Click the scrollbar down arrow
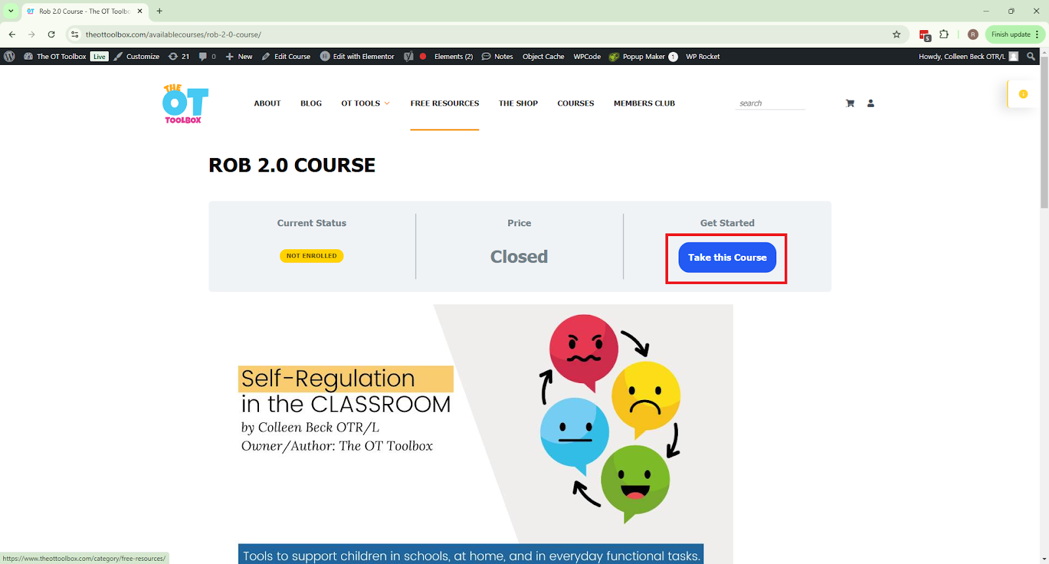The image size is (1049, 564). click(x=1044, y=559)
